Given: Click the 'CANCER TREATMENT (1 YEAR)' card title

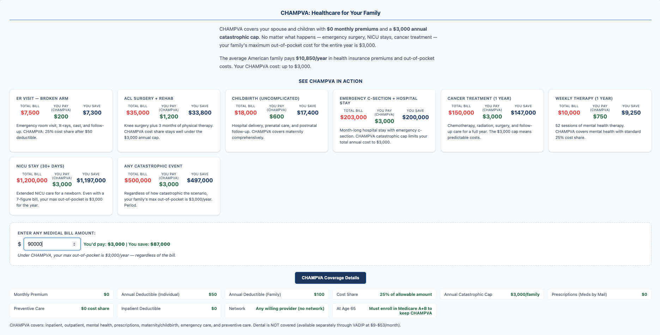Looking at the screenshot, I should click(x=479, y=98).
